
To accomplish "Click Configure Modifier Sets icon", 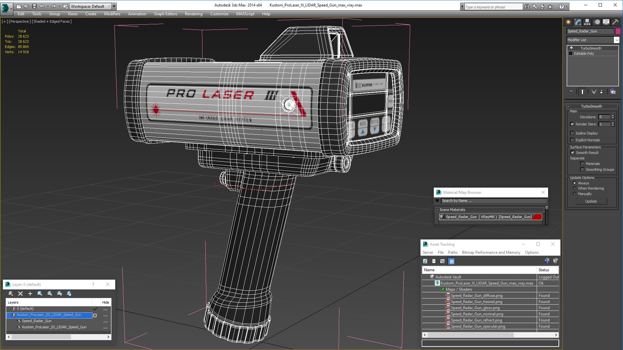I will pyautogui.click(x=613, y=92).
